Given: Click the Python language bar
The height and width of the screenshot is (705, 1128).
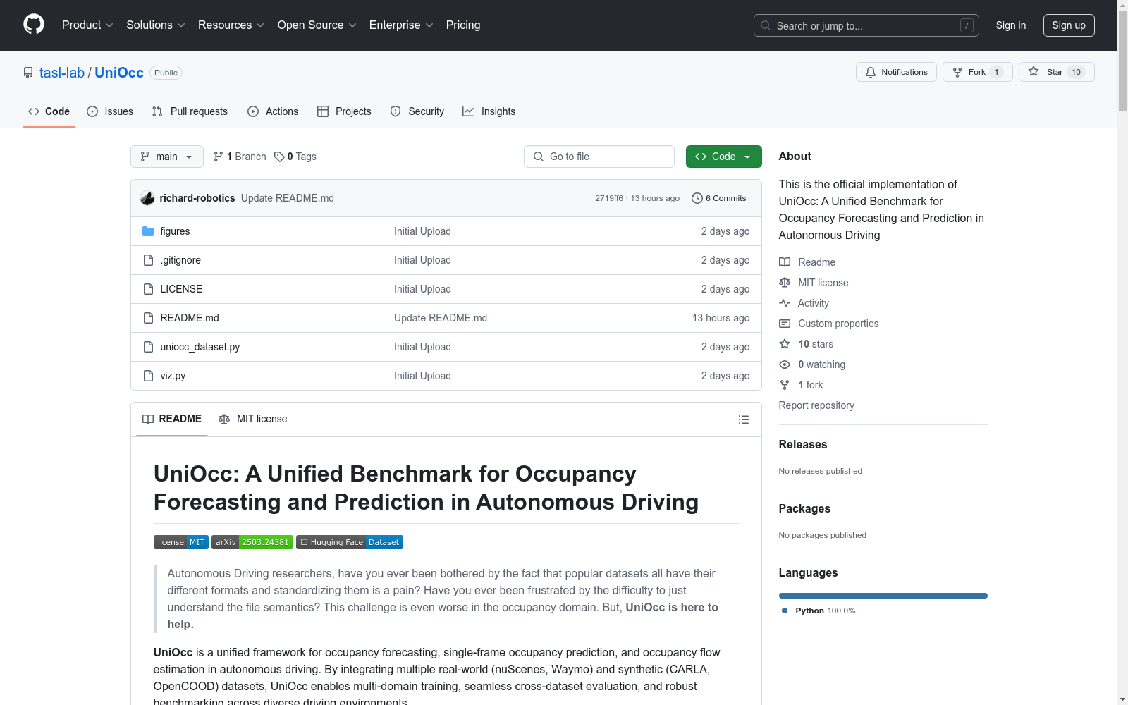Looking at the screenshot, I should [x=883, y=596].
